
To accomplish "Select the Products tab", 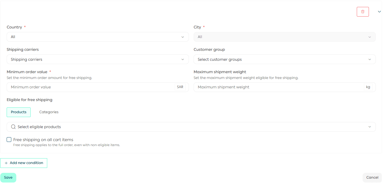I will (19, 112).
